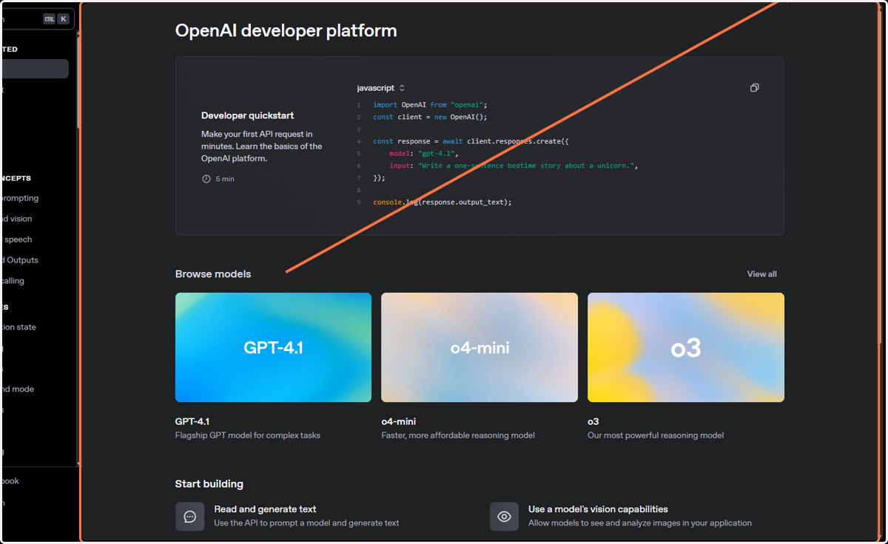Click the console.log(response.output_text) line
The image size is (888, 544).
click(443, 202)
